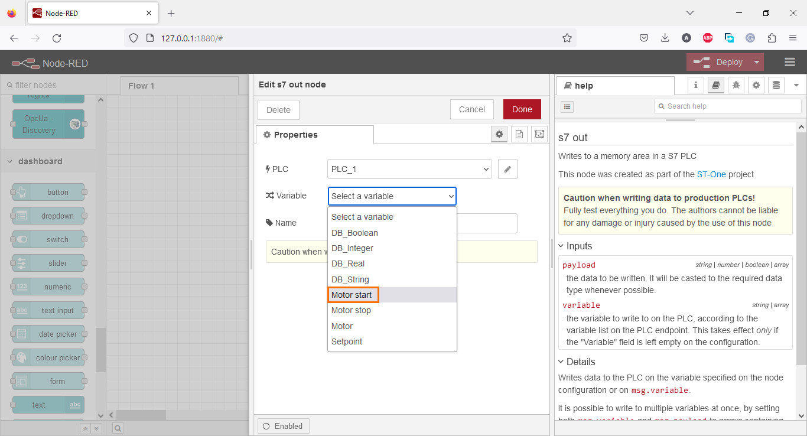Select the text input dashboard node
Screen dimensions: 807x436
click(48, 311)
